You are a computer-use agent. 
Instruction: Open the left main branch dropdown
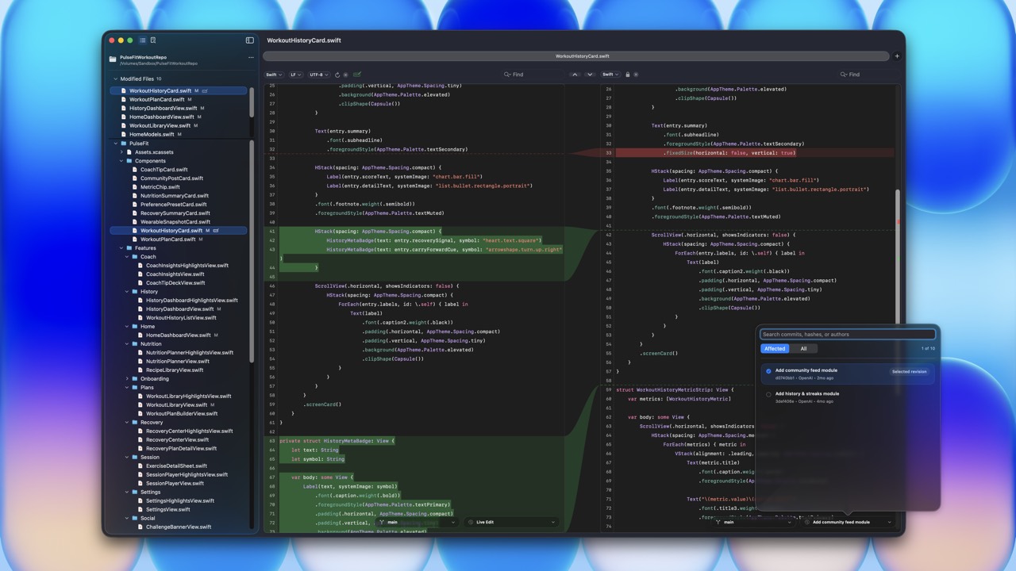coord(417,523)
